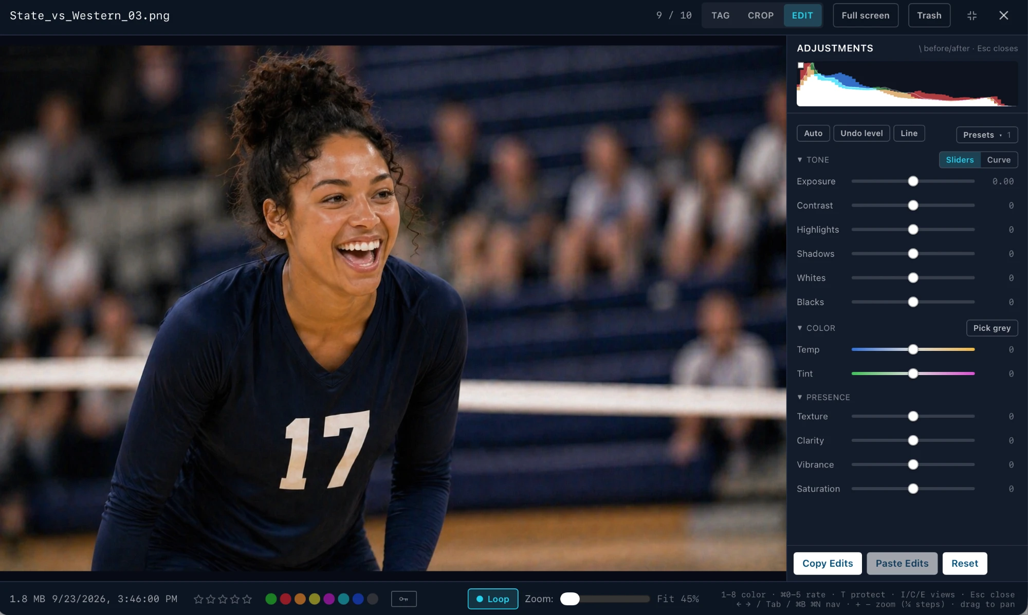Click Copy Edits button

click(x=828, y=563)
